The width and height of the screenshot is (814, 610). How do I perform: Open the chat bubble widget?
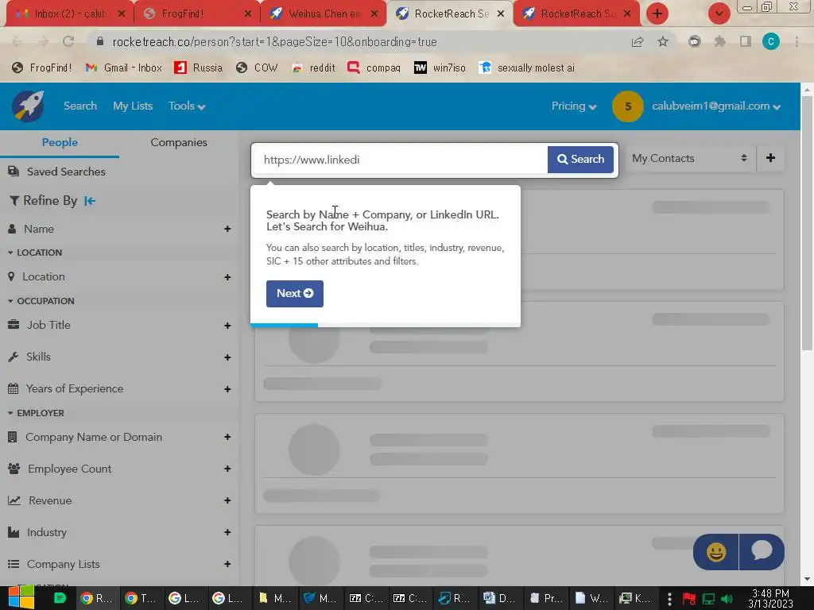pyautogui.click(x=762, y=552)
